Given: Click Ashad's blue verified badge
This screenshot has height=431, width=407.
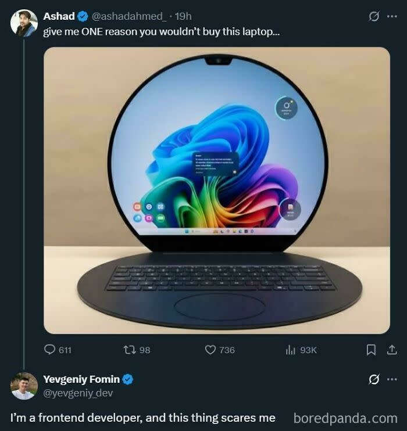Looking at the screenshot, I should (x=84, y=16).
